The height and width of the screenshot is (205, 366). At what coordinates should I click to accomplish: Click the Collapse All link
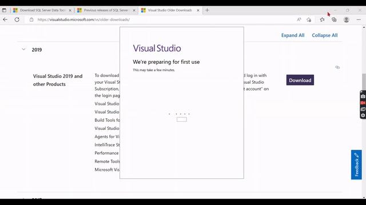click(x=325, y=35)
